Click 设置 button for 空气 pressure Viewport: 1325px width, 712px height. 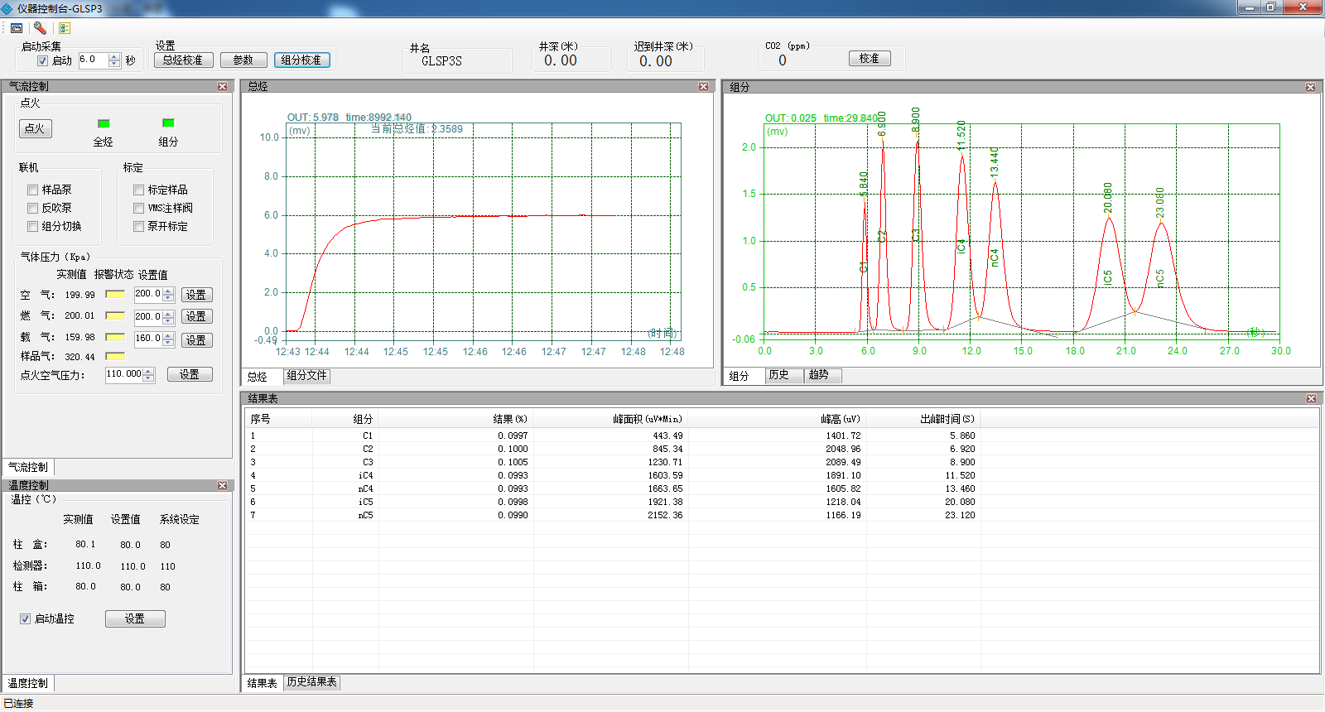(x=196, y=295)
